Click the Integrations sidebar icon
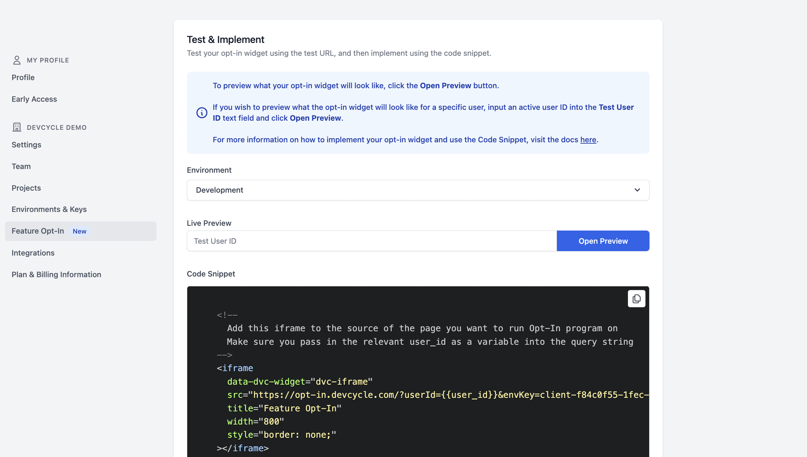807x457 pixels. pos(33,252)
